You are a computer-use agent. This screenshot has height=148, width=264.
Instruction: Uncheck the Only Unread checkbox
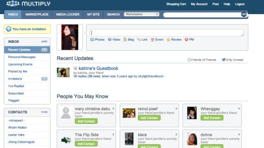[x=224, y=60]
